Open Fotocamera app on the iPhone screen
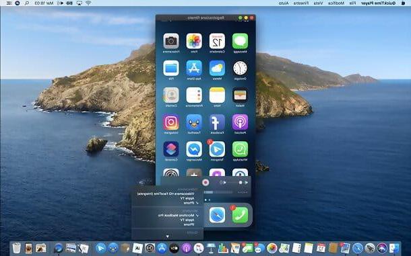 tap(171, 41)
